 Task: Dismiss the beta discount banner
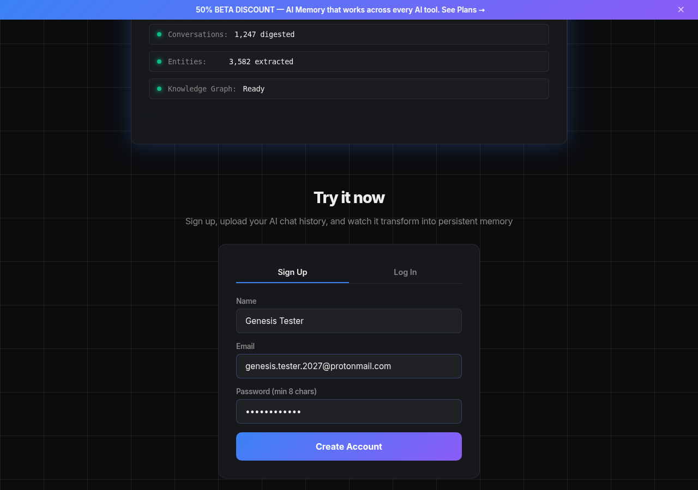coord(681,10)
